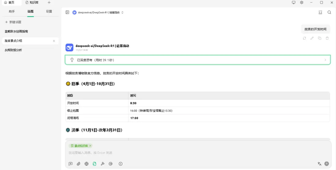Toggle web search globe icon
Screen dimensions: 336x170
pos(87,164)
